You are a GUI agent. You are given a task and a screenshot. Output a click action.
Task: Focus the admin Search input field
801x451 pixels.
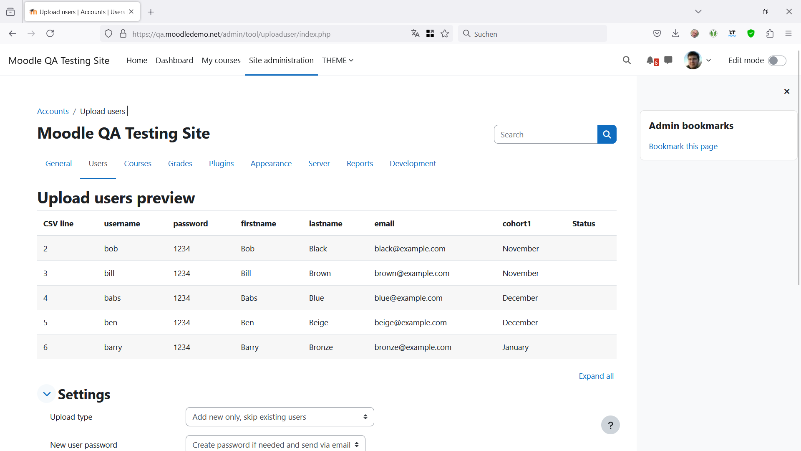546,134
